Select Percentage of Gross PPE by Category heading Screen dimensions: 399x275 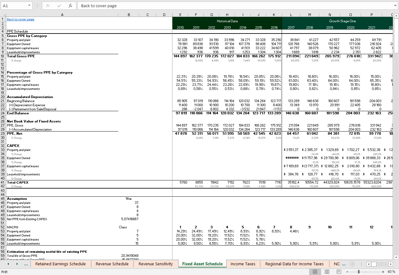click(x=40, y=72)
